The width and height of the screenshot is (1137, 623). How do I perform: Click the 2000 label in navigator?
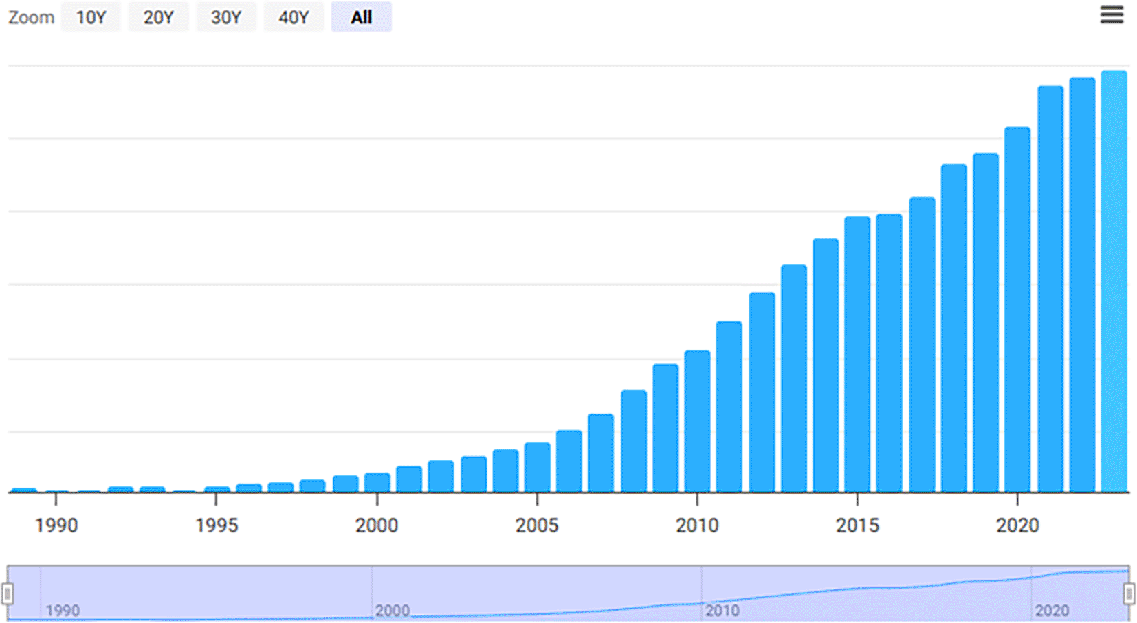[392, 610]
